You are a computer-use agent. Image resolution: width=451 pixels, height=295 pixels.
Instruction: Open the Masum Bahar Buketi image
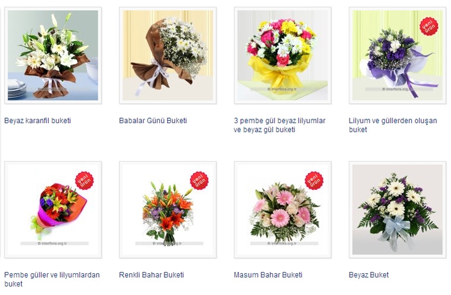[x=283, y=210]
